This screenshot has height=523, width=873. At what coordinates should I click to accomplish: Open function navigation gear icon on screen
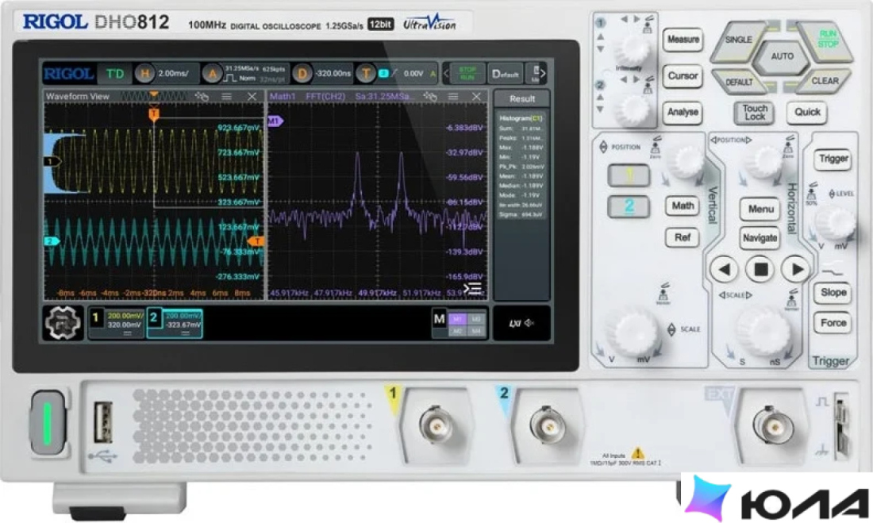pos(63,322)
